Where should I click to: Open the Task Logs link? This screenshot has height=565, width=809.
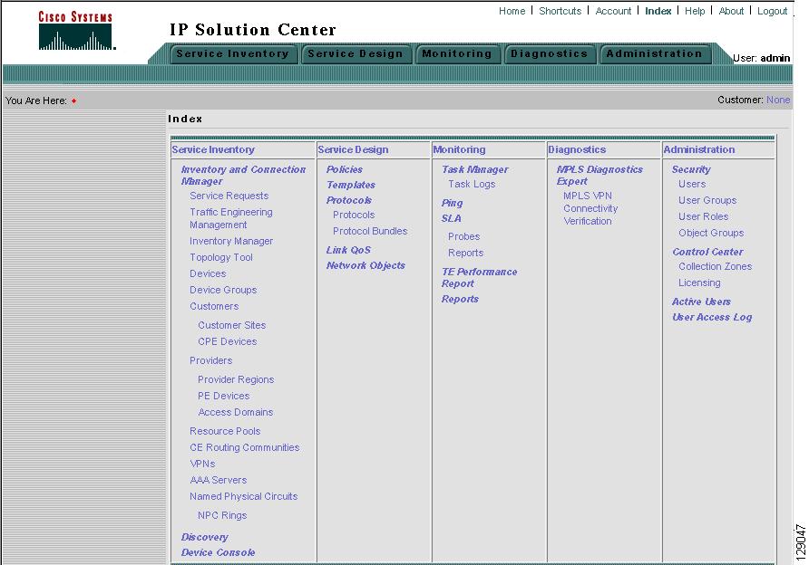point(472,184)
